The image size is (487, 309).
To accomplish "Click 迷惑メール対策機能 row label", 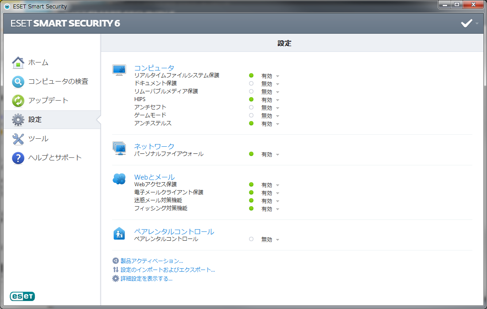I will (x=158, y=200).
